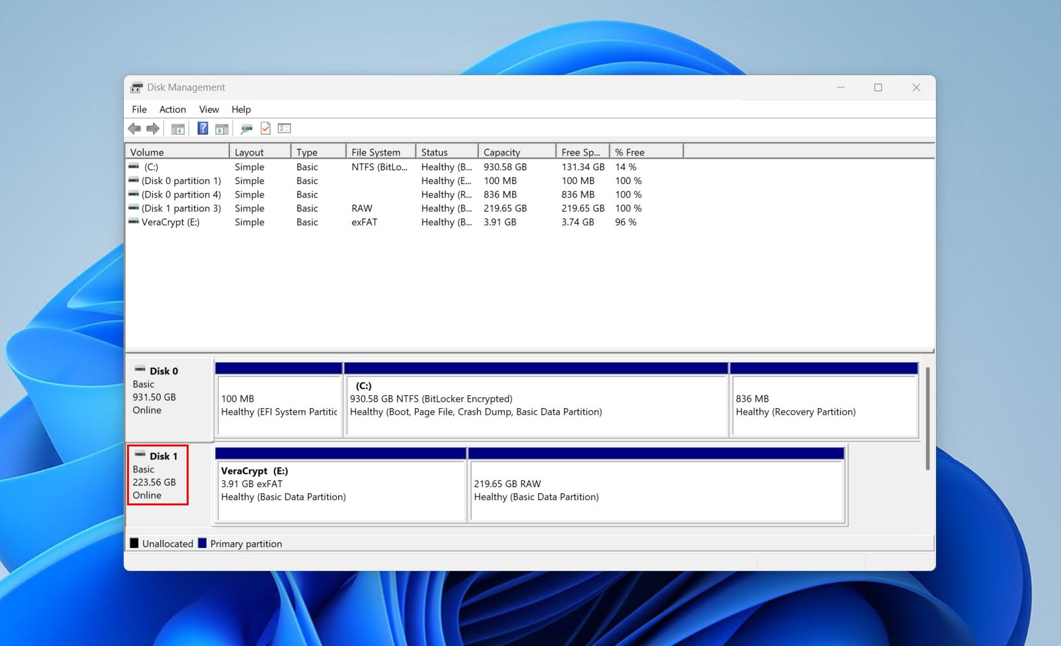Open the Action menu

[x=172, y=110]
